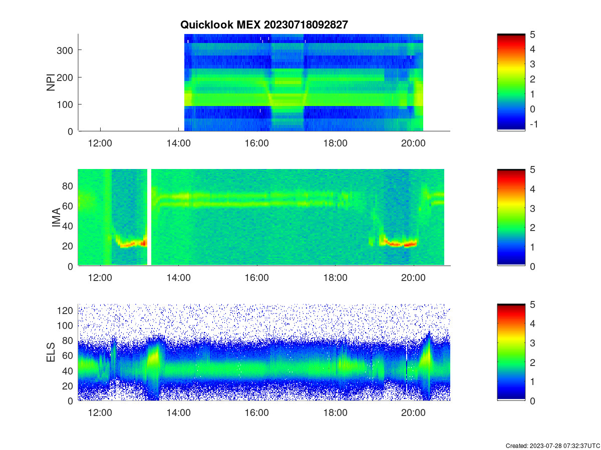Viewport: 601px width, 450px height.
Task: Click the ELS y-axis label
Action: click(x=51, y=352)
